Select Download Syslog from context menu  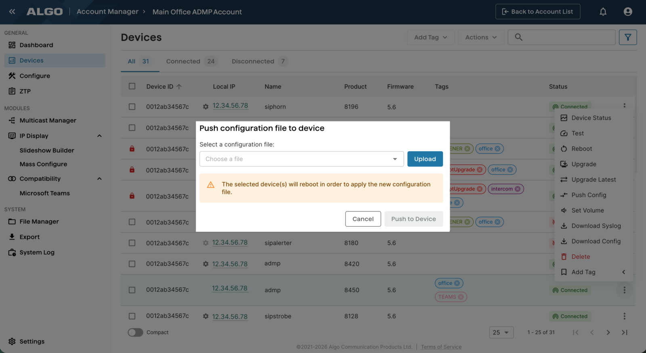(596, 226)
